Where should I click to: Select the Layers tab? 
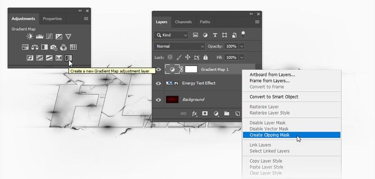coord(161,22)
